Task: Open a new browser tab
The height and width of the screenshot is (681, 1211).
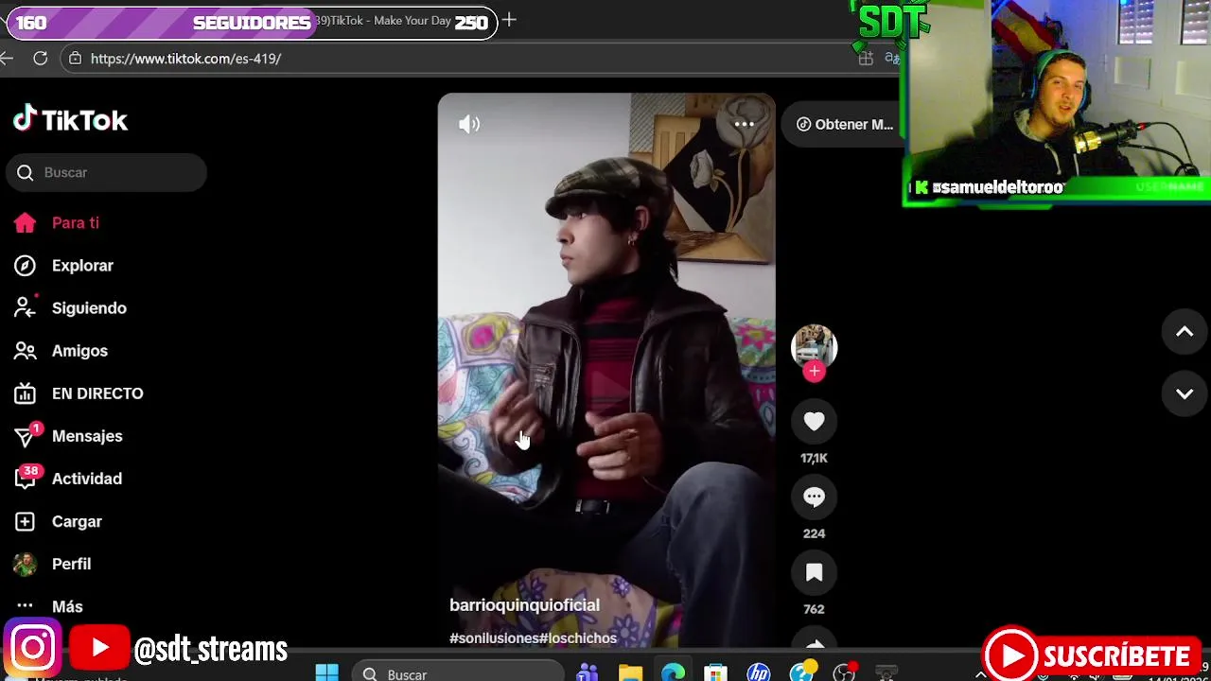Action: [509, 20]
